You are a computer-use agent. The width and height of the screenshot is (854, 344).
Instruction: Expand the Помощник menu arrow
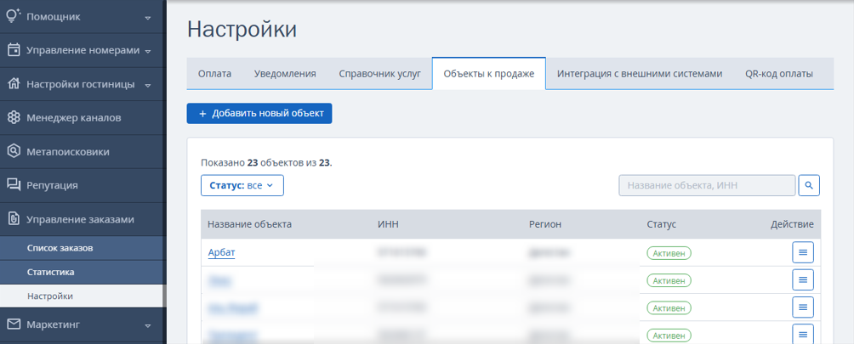click(148, 17)
